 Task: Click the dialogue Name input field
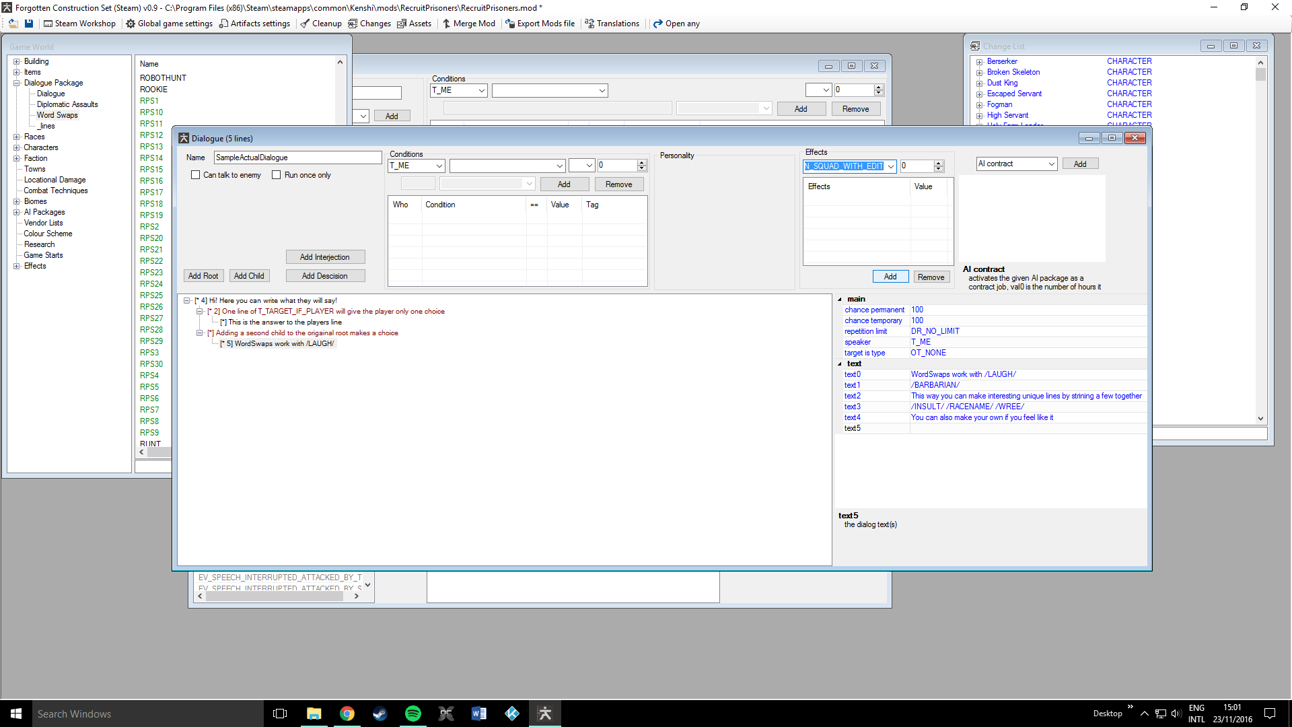point(297,158)
